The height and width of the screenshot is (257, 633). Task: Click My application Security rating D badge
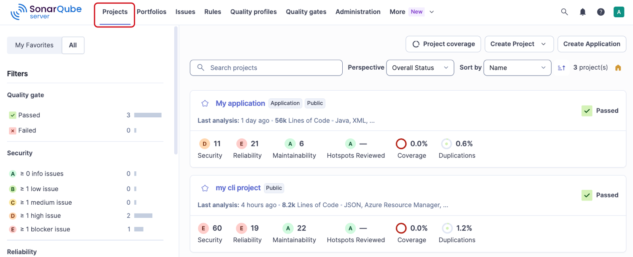click(x=204, y=144)
